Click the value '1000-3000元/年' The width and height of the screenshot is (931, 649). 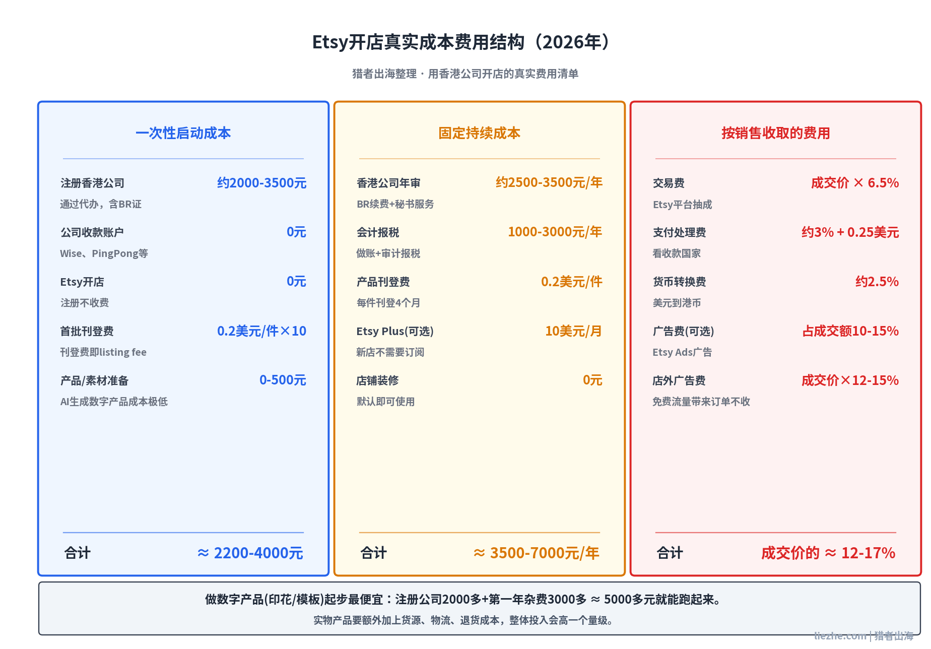[x=555, y=232]
